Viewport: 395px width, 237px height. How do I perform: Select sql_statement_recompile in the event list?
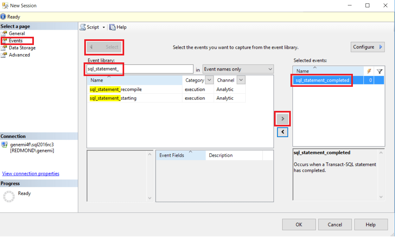pos(115,89)
